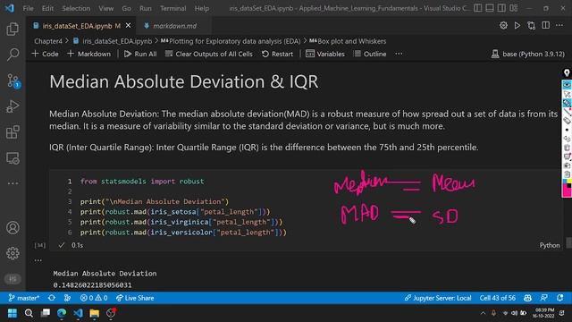Viewport: 572px width, 322px height.
Task: Open Manage gear in activity bar
Action: pos(13,253)
